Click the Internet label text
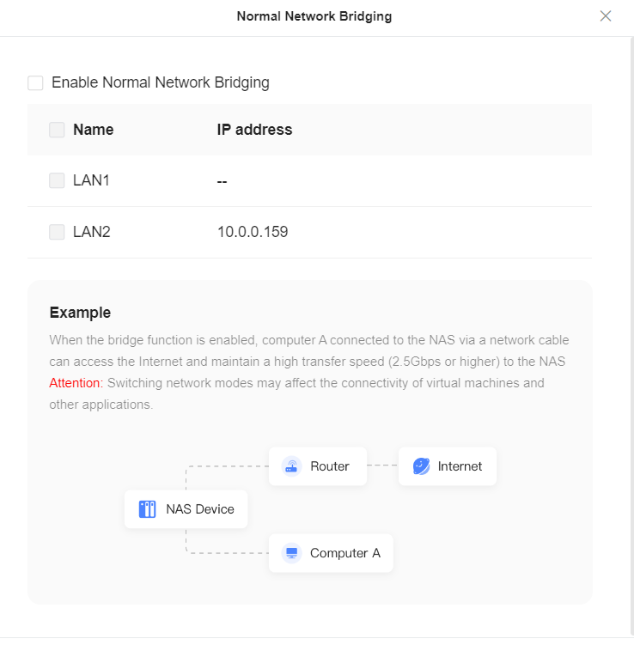634x651 pixels. click(x=460, y=466)
